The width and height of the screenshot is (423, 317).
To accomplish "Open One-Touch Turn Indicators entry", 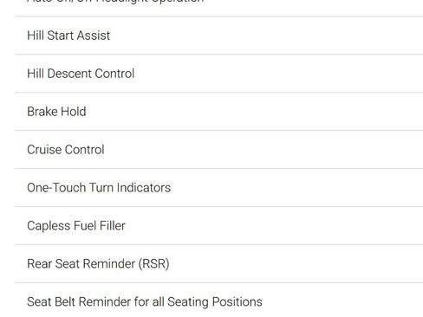I will [218, 188].
